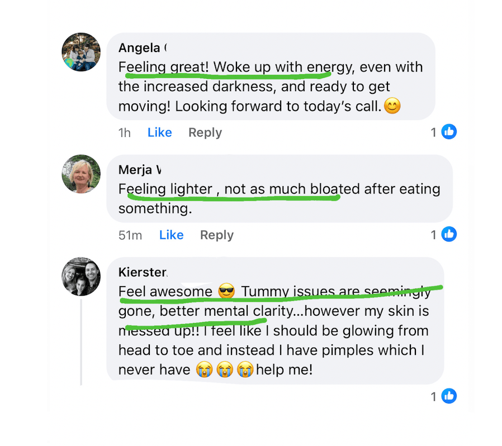Screen dimensions: 502x446
Task: Click the first crying emoji before 'help me!'
Action: pos(204,369)
